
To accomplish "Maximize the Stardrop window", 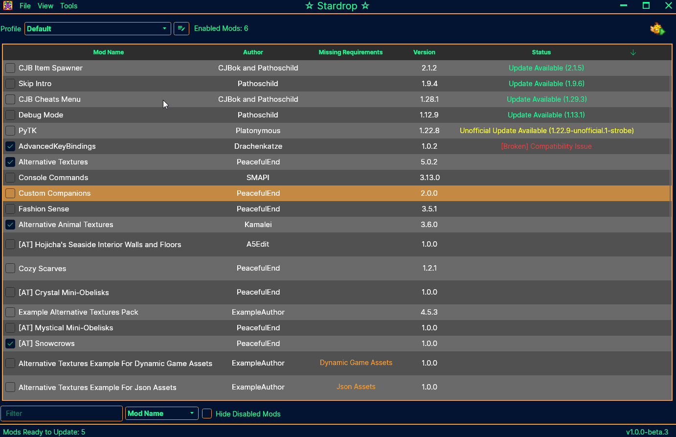I will tap(646, 6).
